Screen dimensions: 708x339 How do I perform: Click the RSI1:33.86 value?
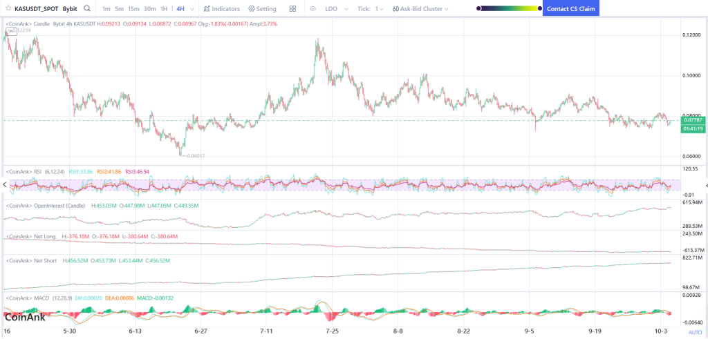[81, 172]
